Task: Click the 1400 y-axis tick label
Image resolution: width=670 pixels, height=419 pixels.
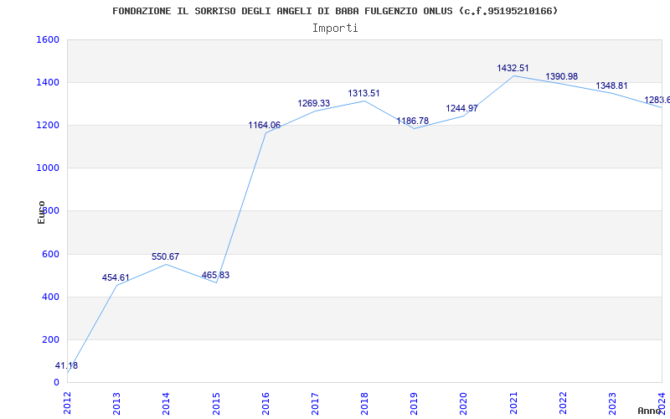Action: 48,82
